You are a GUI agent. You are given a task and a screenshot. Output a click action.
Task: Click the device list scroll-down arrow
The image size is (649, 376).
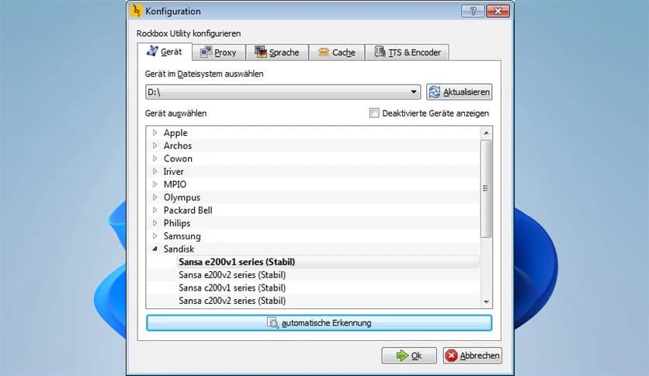(486, 302)
